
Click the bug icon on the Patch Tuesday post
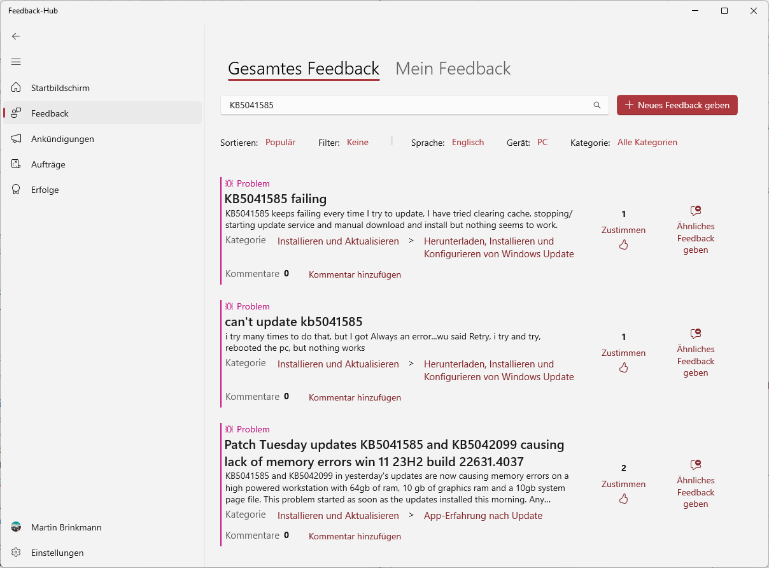pyautogui.click(x=229, y=429)
